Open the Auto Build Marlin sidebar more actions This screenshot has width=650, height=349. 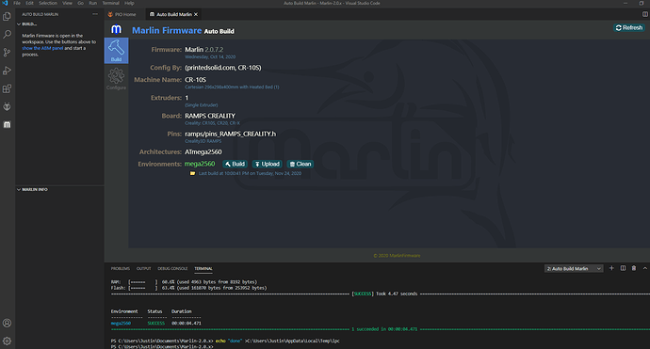(x=95, y=14)
